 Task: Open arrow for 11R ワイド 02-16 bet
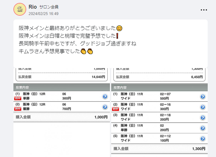[x=203, y=107]
